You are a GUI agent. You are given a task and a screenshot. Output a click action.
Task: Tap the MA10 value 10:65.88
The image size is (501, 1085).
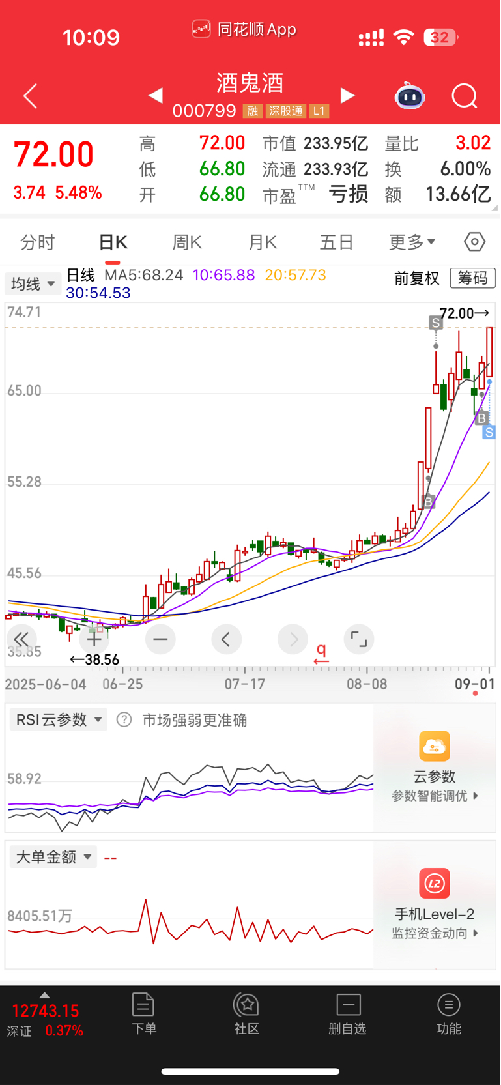(223, 275)
